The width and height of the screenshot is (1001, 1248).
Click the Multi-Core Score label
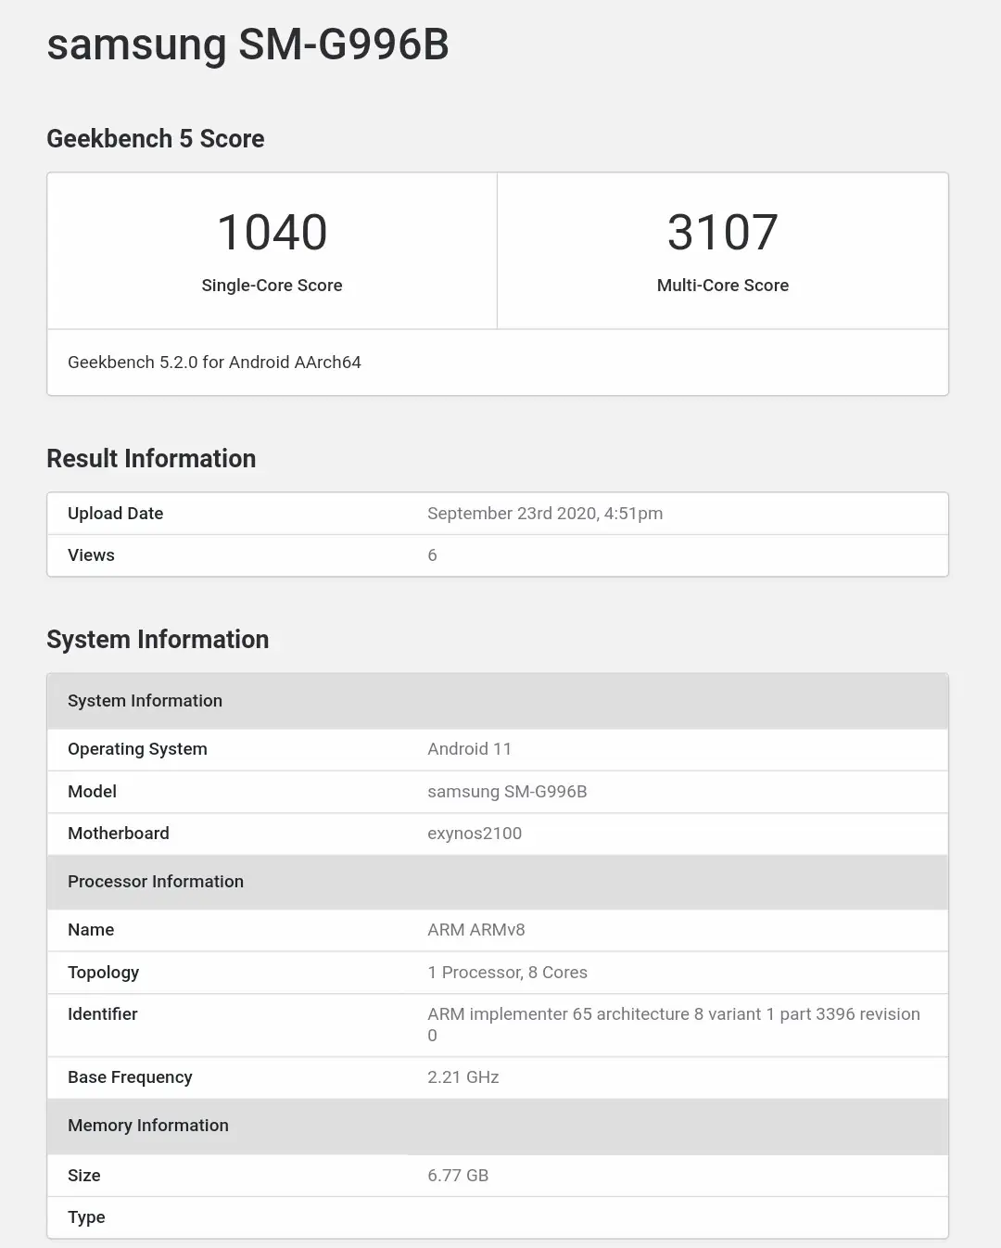(723, 286)
